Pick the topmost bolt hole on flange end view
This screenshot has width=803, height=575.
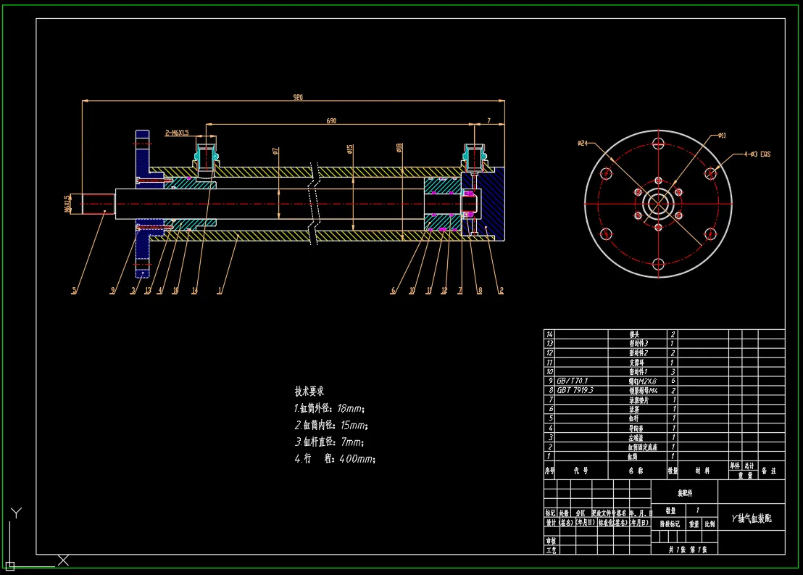click(x=659, y=143)
